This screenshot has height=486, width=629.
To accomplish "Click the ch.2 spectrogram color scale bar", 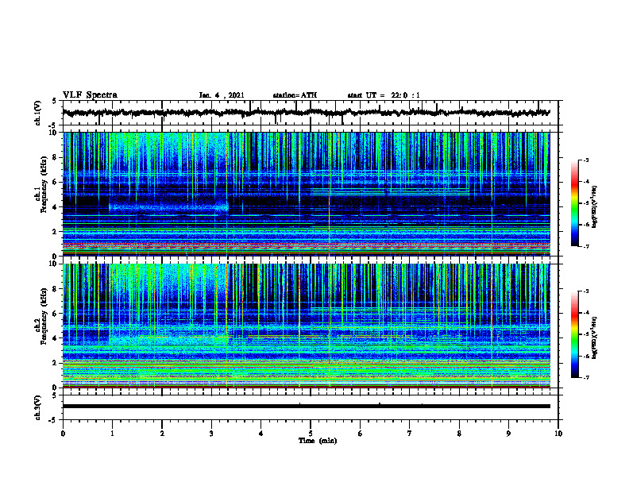I will [x=574, y=334].
